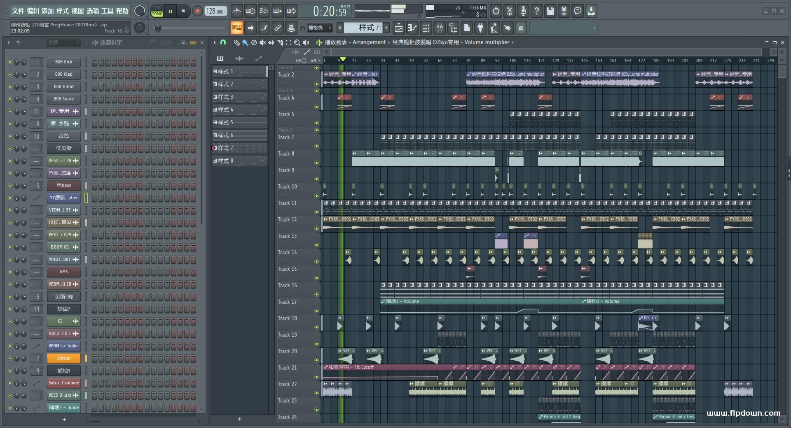Image resolution: width=791 pixels, height=428 pixels.
Task: Open the 选项 menu
Action: (93, 11)
